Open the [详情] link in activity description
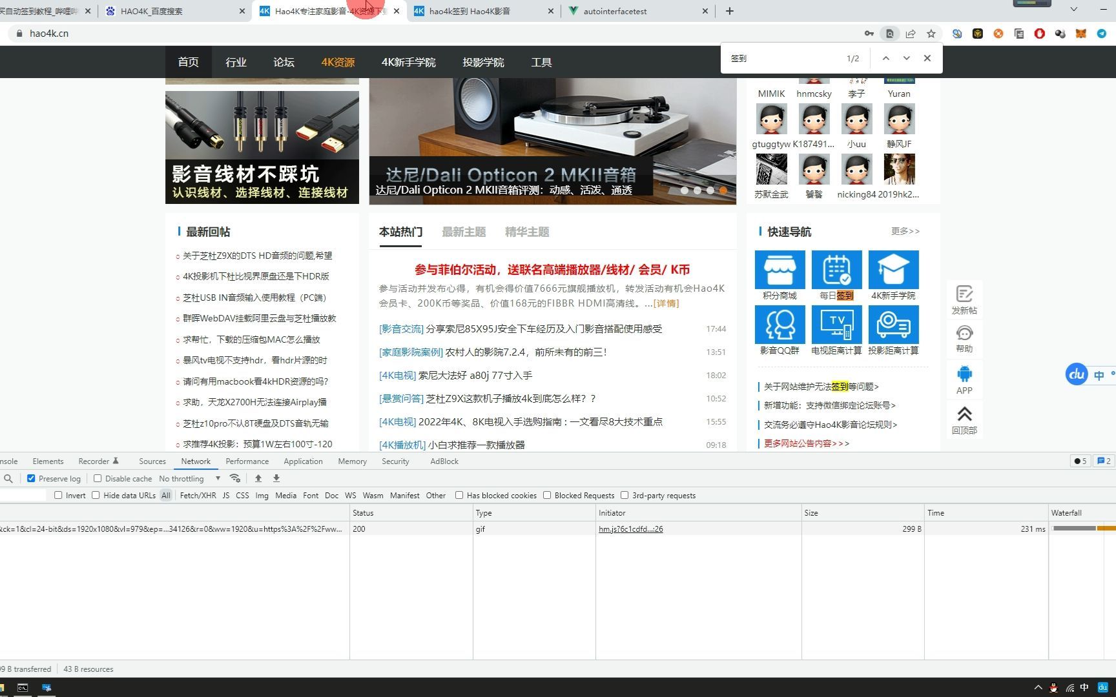This screenshot has width=1116, height=697. point(666,303)
